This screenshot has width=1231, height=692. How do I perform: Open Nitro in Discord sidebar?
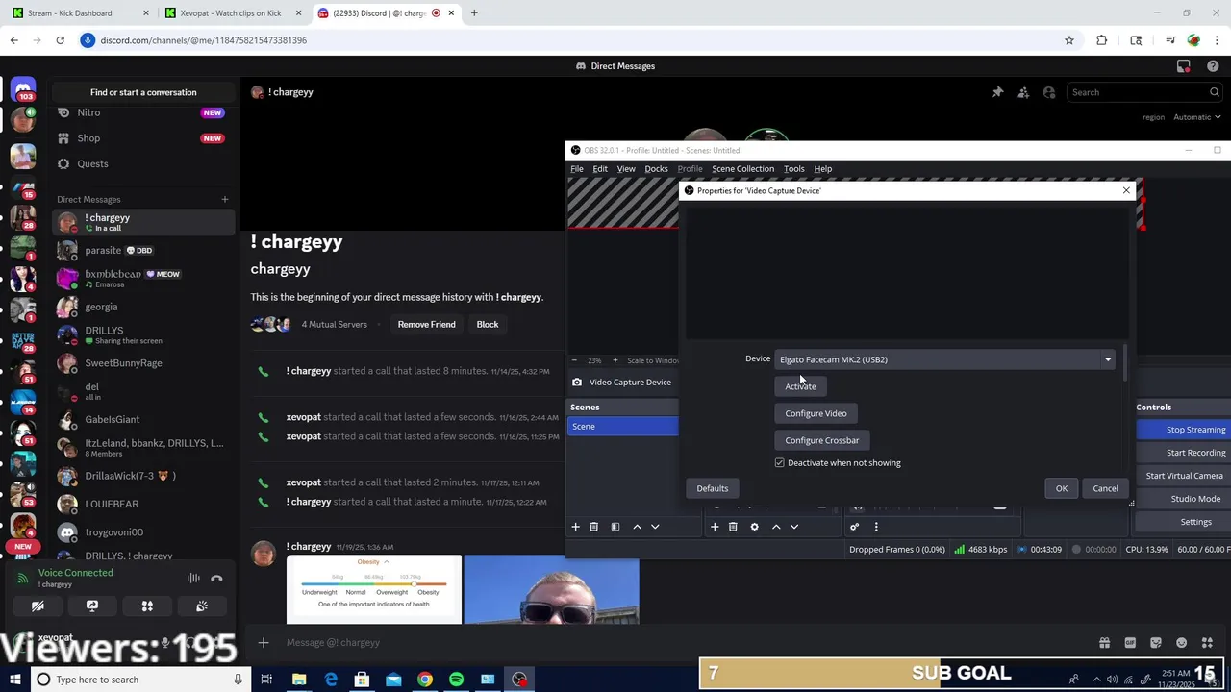(143, 112)
